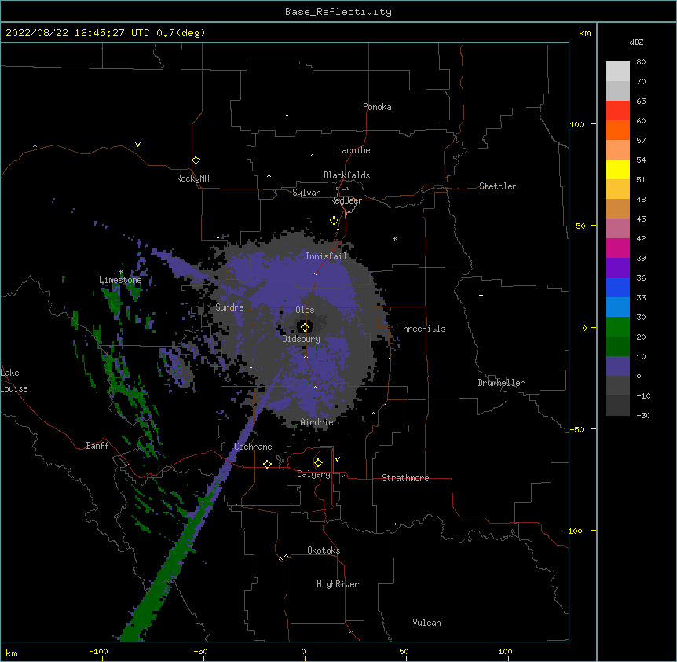Select the red 60-65 dBZ legend swatch
This screenshot has height=662, width=677.
(x=617, y=110)
